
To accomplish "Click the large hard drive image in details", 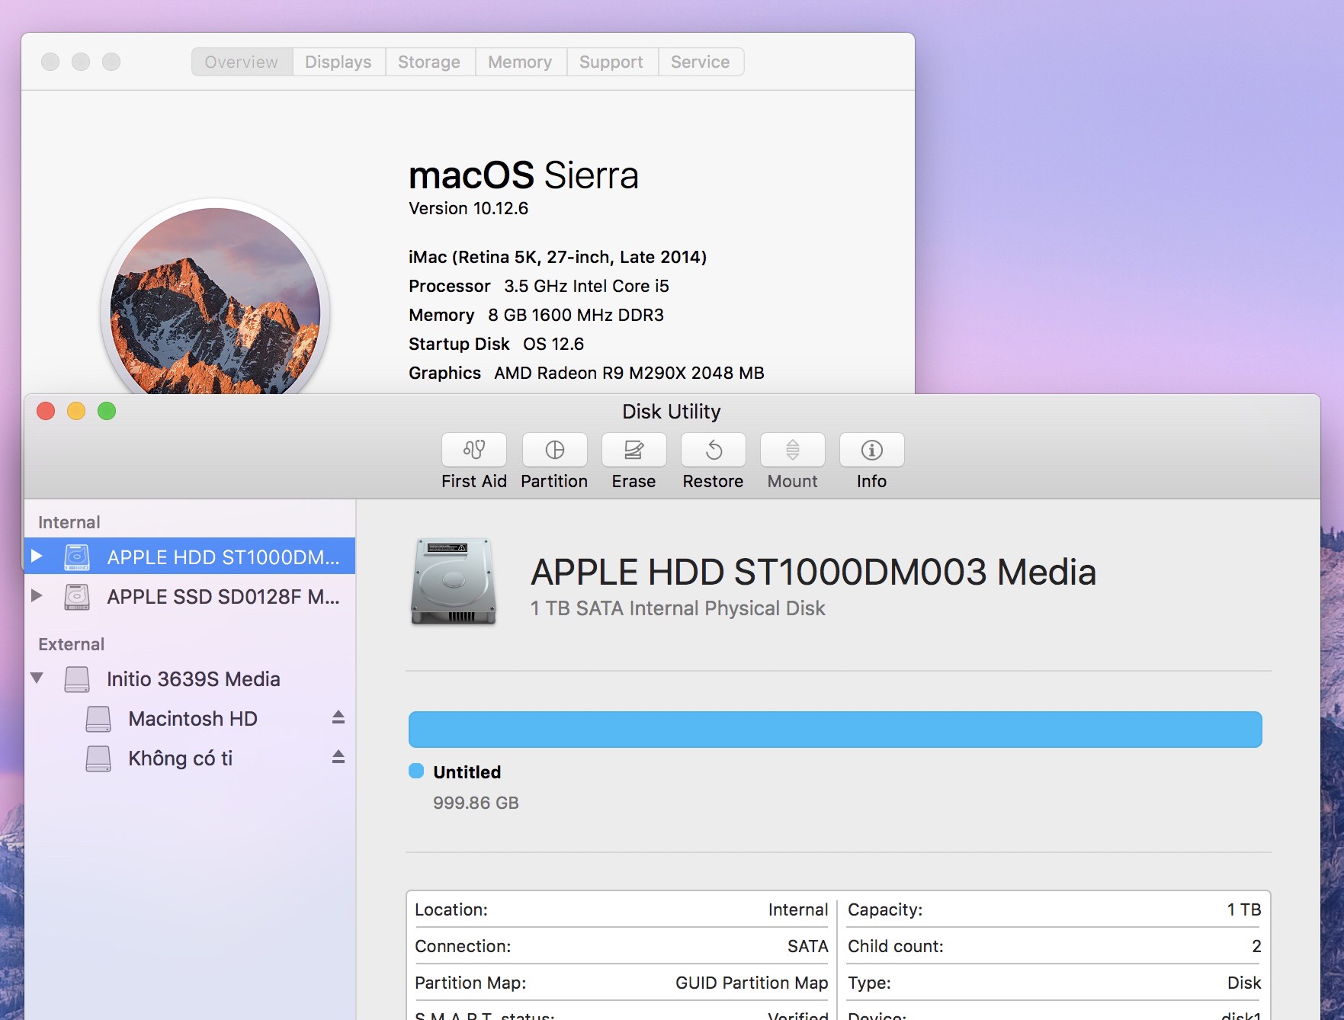I will point(454,582).
